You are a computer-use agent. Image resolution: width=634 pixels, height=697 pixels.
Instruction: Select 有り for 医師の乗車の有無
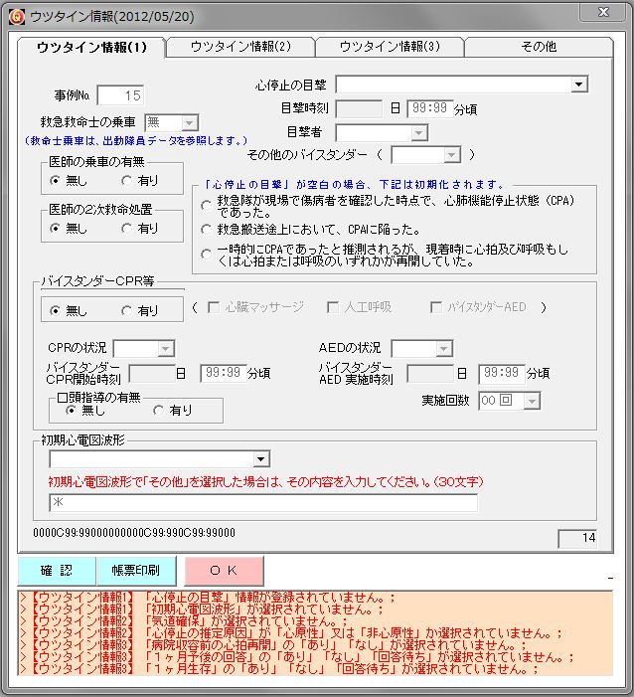point(126,181)
